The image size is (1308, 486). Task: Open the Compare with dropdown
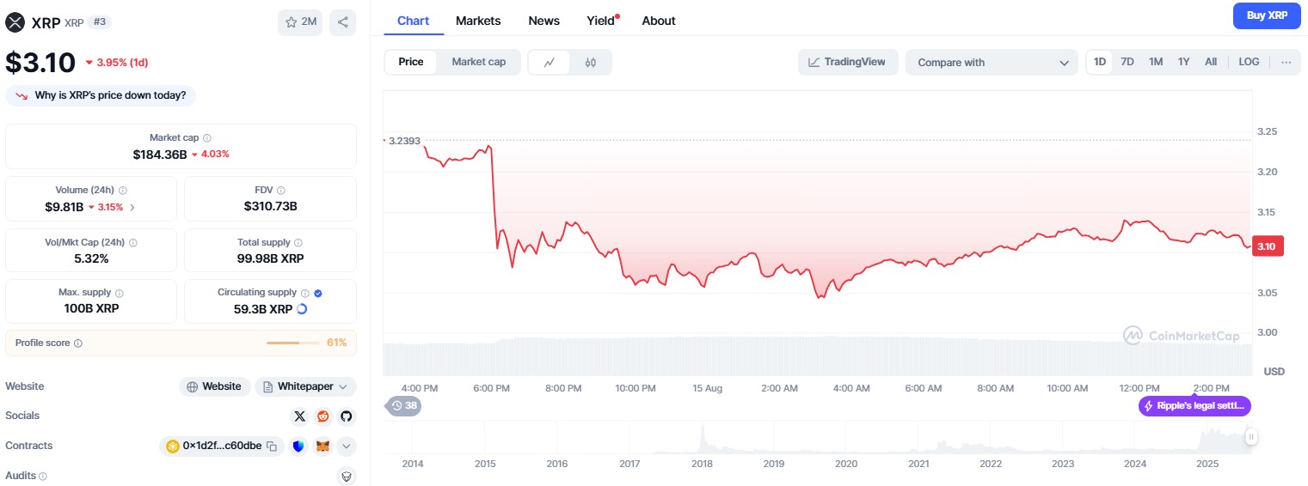[991, 63]
